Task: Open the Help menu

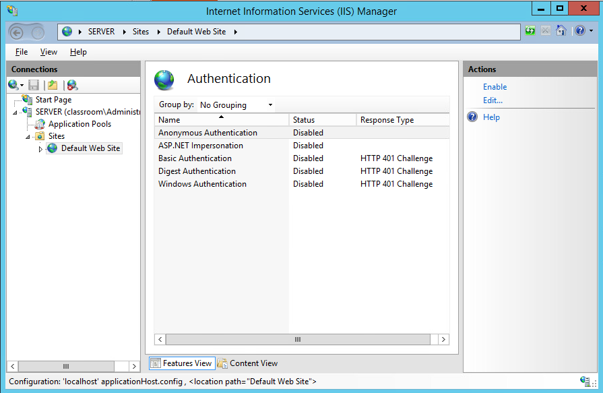Action: [78, 52]
